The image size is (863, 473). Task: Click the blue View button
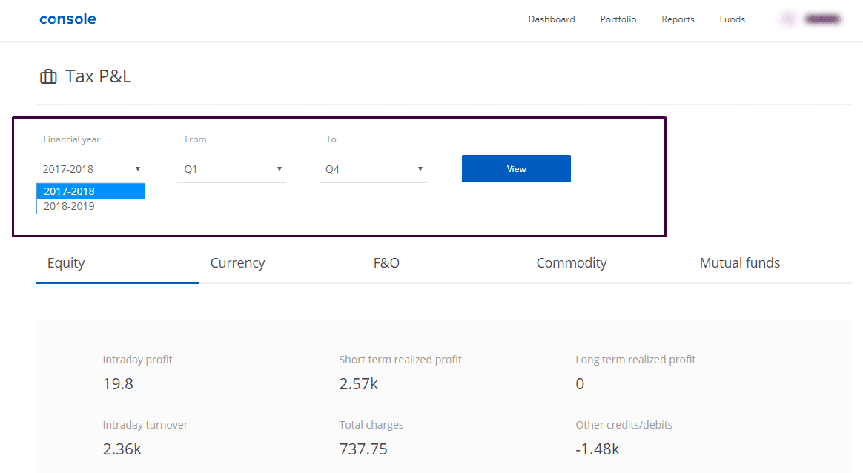516,168
